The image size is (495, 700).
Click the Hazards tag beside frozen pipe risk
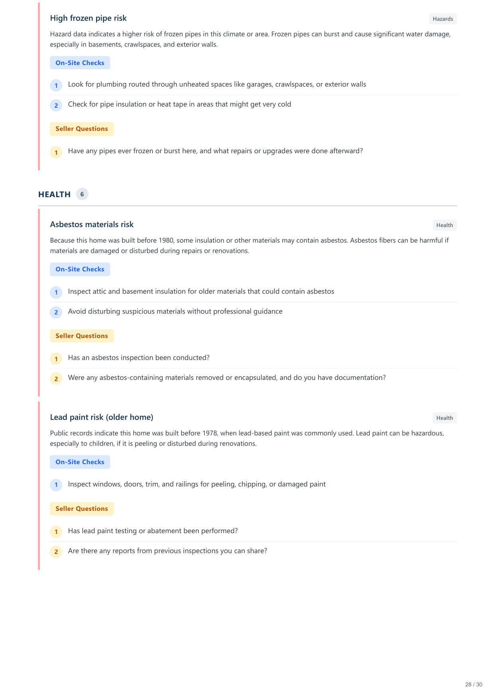pyautogui.click(x=443, y=19)
